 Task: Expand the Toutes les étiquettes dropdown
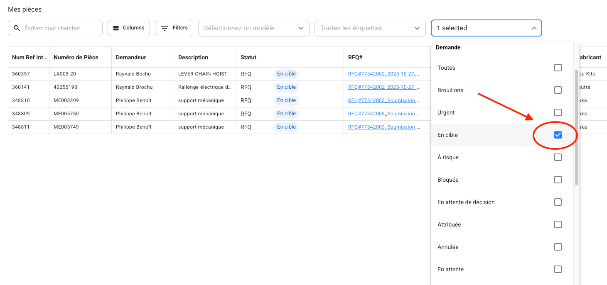pyautogui.click(x=370, y=28)
